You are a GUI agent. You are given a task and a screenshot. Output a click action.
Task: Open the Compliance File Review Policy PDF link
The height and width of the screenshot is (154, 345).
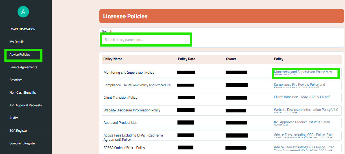[x=300, y=86]
